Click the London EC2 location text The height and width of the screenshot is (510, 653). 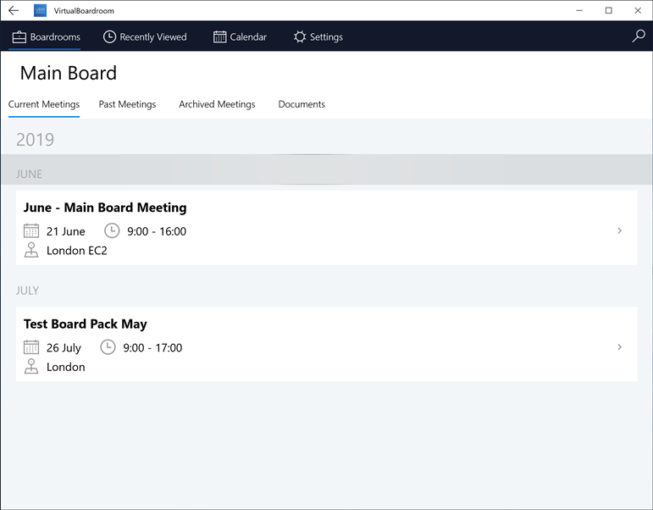click(76, 251)
